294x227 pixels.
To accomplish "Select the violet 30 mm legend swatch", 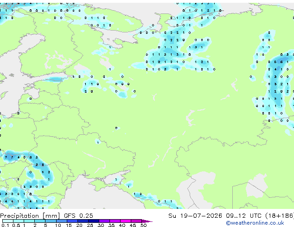I will click(x=104, y=221).
